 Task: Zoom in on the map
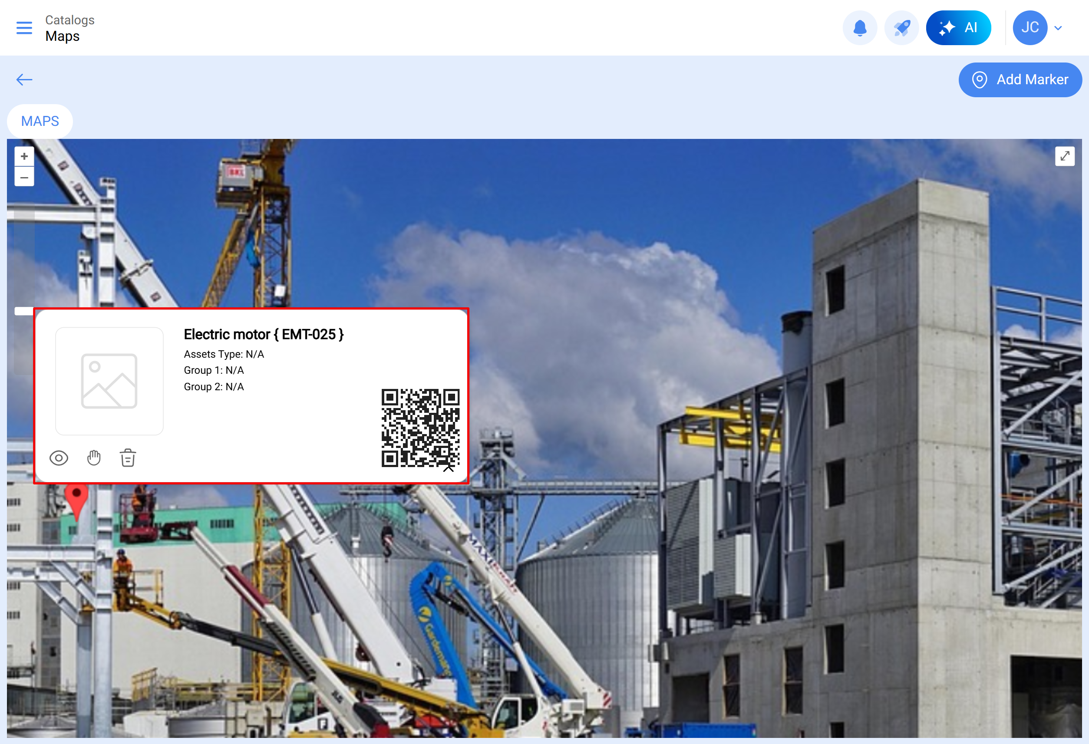click(x=24, y=157)
